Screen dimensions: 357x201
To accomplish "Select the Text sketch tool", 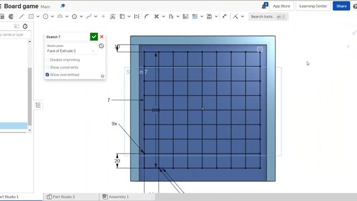I will pos(113,16).
